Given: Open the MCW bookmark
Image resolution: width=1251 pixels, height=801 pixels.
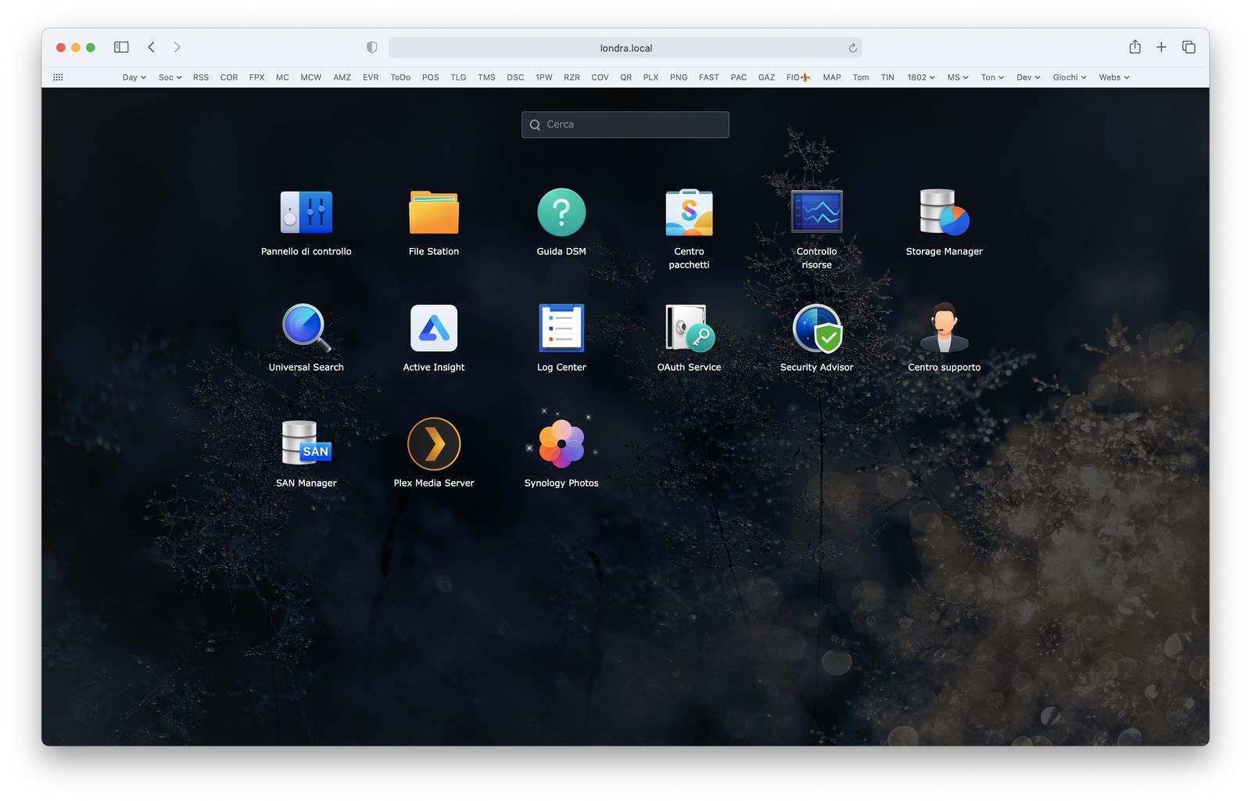Looking at the screenshot, I should [x=311, y=77].
